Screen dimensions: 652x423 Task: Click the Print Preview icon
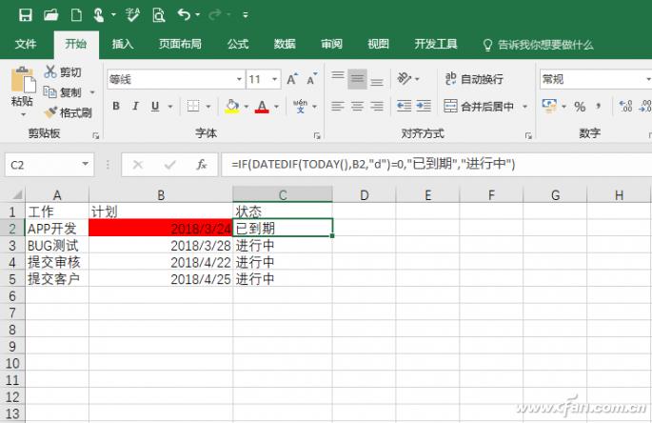(x=158, y=15)
